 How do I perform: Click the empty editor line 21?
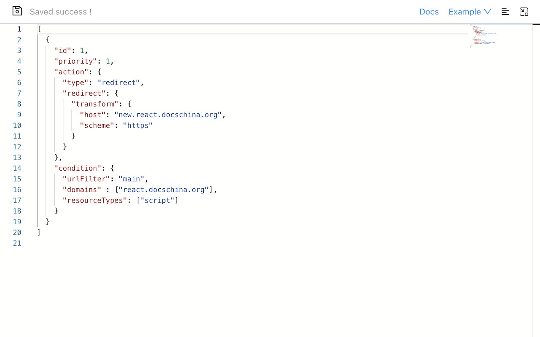253,243
